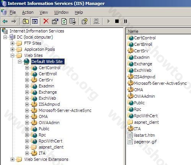Open the View menu
This screenshot has height=165, width=191.
tap(44, 12)
